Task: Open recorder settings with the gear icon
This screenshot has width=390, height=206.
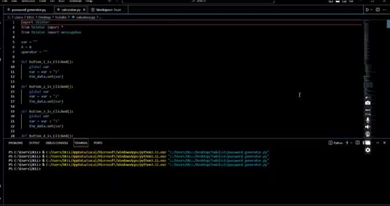Action: click(368, 150)
